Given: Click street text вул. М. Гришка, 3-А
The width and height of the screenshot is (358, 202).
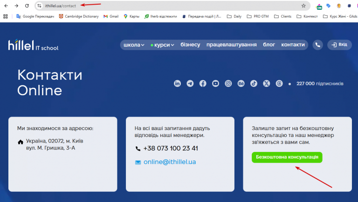Looking at the screenshot, I should 50,148.
